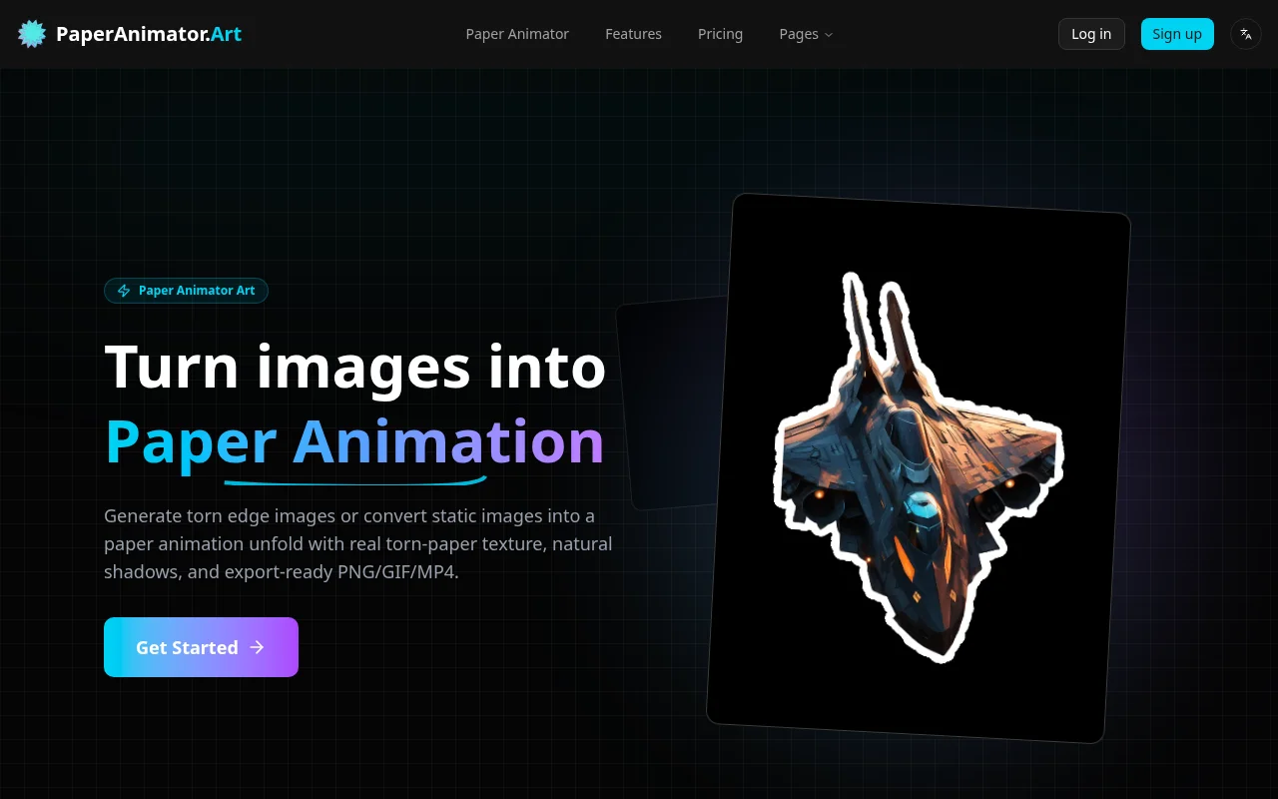The width and height of the screenshot is (1278, 799).
Task: Select the jet fighter sticker image
Action: click(x=919, y=469)
